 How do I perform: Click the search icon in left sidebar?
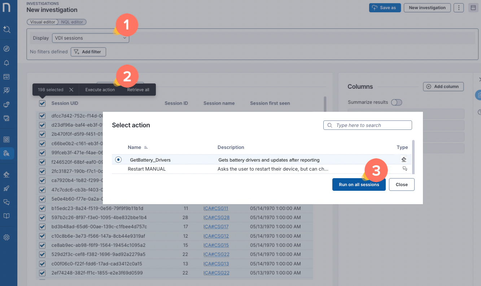pyautogui.click(x=6, y=29)
